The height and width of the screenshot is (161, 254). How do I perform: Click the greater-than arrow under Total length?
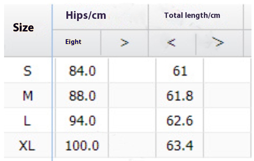tap(218, 42)
